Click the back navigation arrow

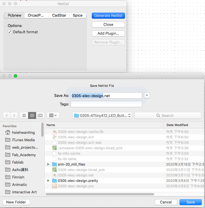tap(7, 115)
